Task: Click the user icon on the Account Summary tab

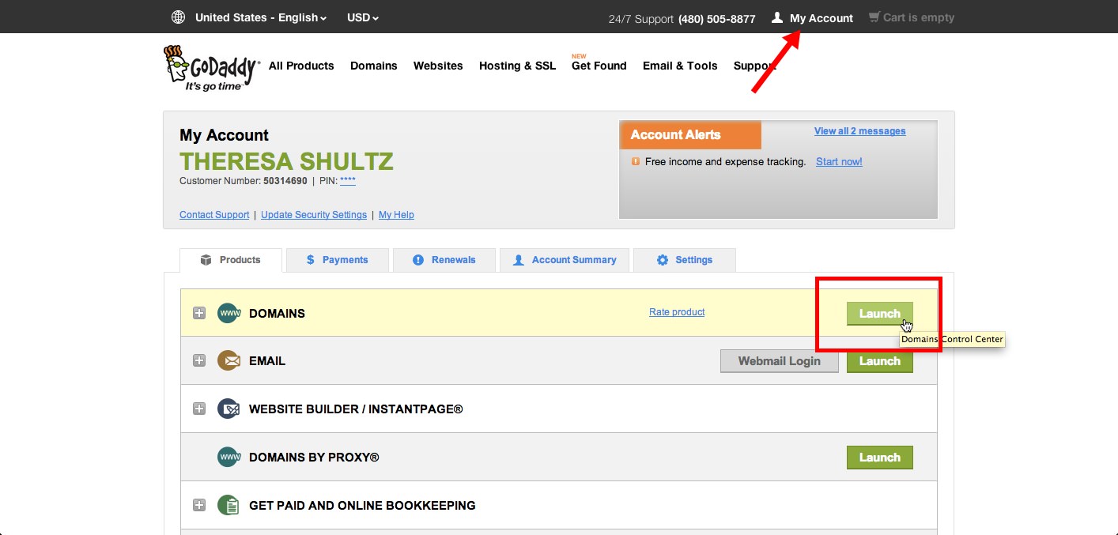Action: click(519, 260)
